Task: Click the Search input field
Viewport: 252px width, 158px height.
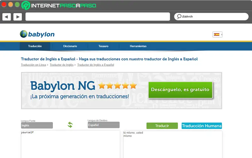Action: tap(211, 16)
